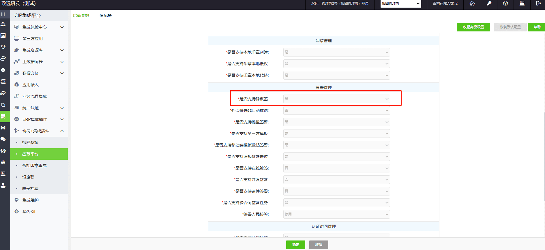Open help via the question mark icon
Screen dimensions: 545x250
[505, 3]
